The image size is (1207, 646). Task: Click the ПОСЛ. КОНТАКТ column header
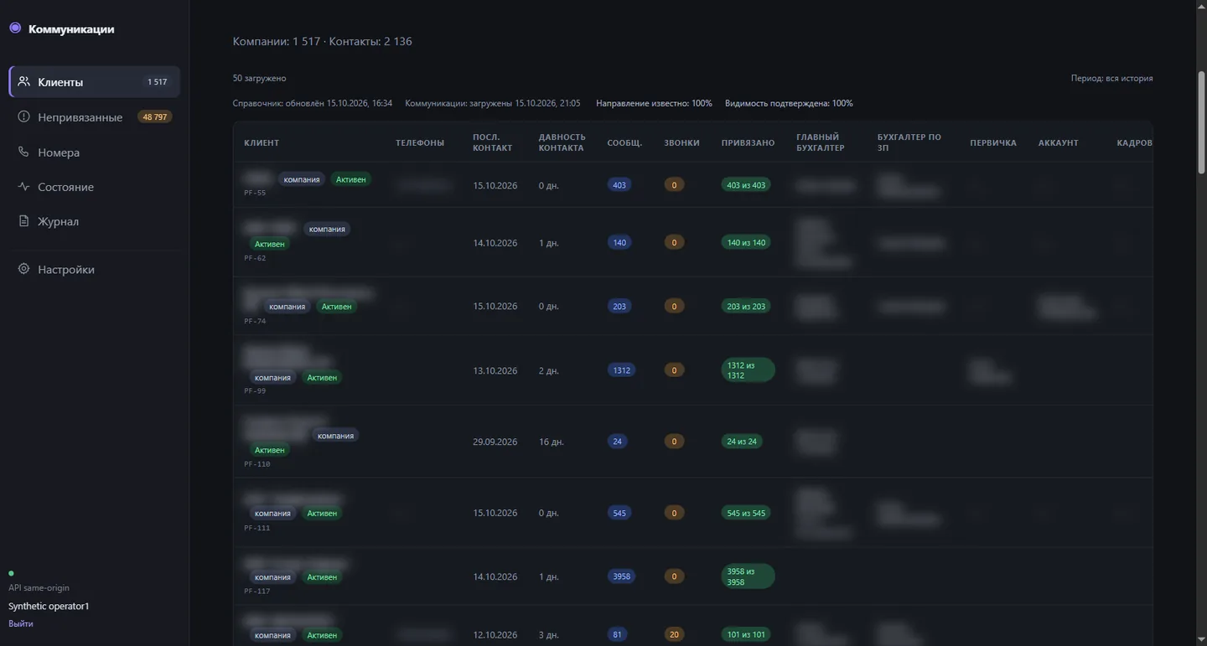pos(492,142)
